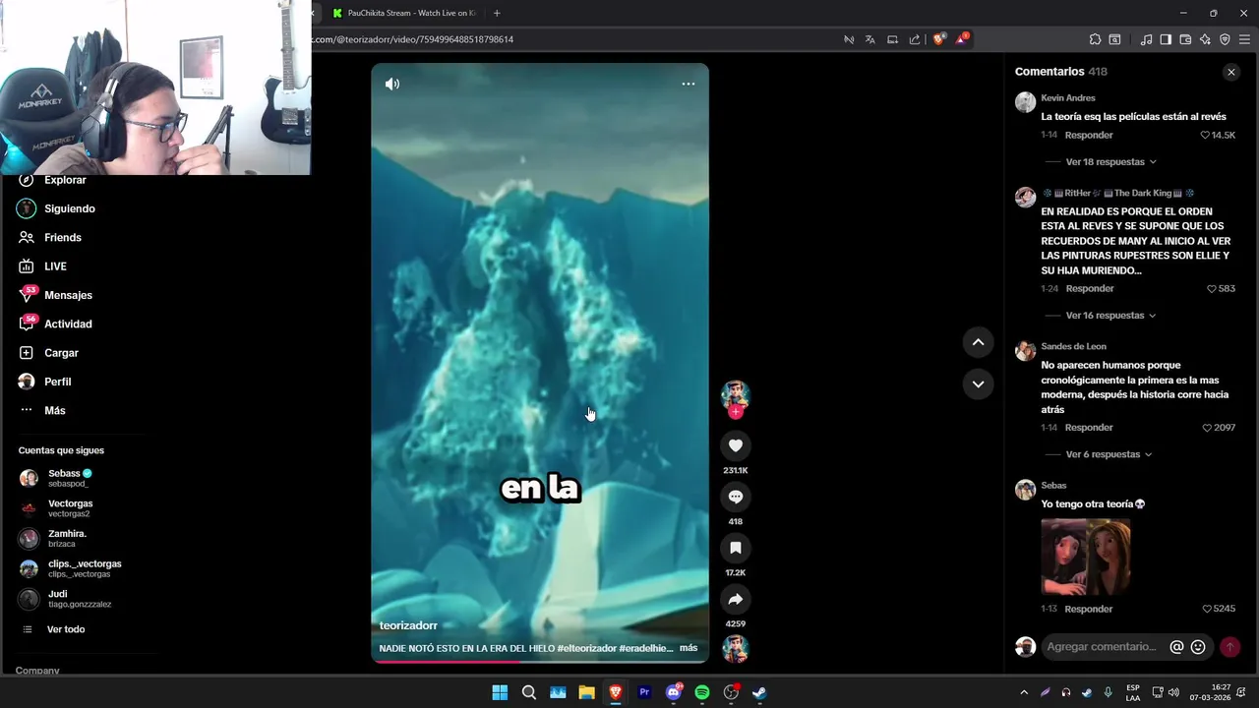Screen dimensions: 1259x708
Task: Click Responder under Sebas's comment
Action: tap(1089, 609)
